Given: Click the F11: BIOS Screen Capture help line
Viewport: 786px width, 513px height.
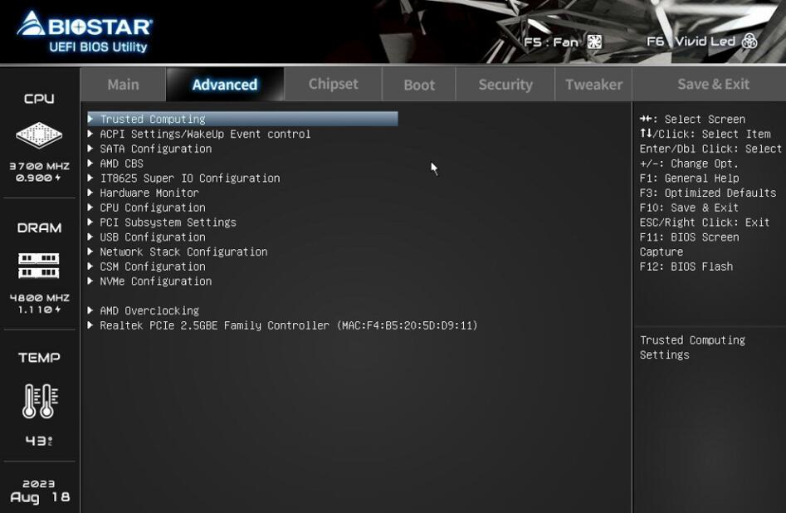Looking at the screenshot, I should pyautogui.click(x=689, y=244).
